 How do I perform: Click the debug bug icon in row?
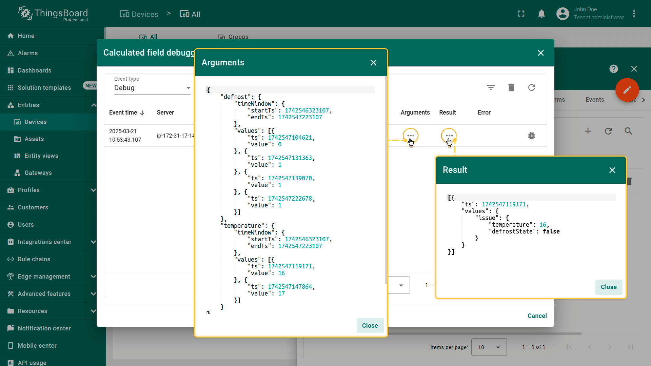[531, 136]
